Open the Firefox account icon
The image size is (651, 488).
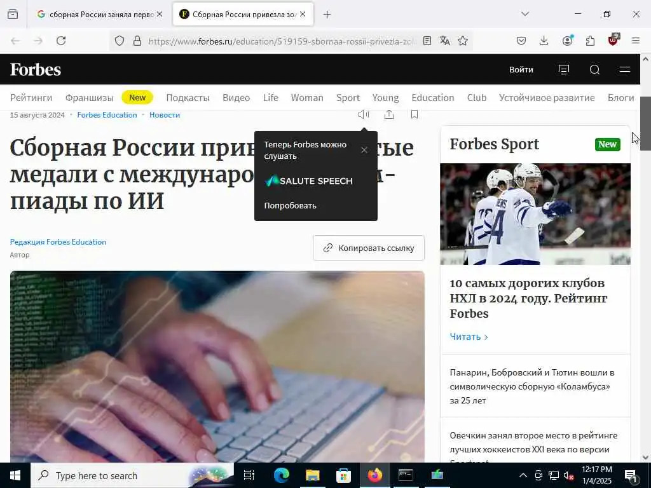[567, 41]
